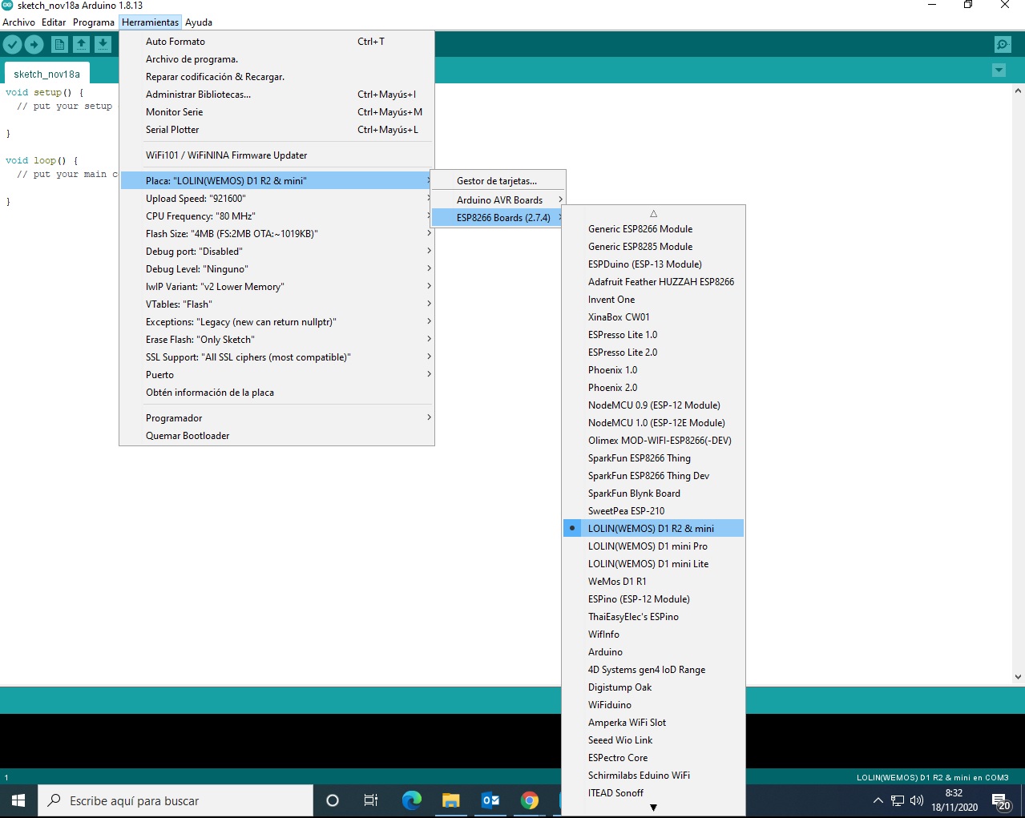
Task: Open Administrar Bibliotecas menu entry
Action: pyautogui.click(x=277, y=95)
